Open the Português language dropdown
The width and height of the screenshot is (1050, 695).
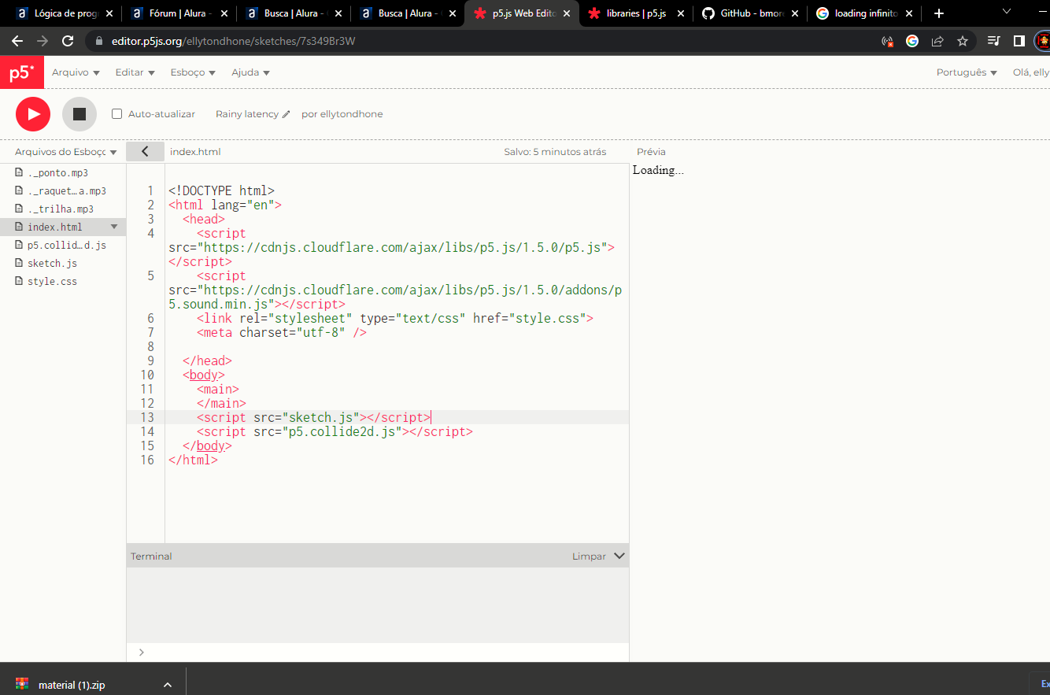point(967,72)
